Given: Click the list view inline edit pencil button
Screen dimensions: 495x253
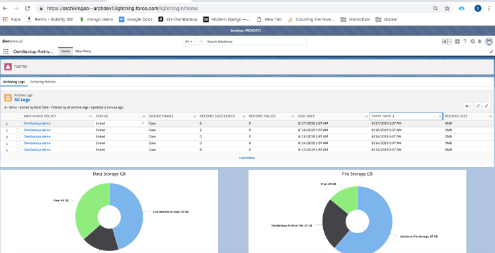Looking at the screenshot, I should click(x=486, y=106).
